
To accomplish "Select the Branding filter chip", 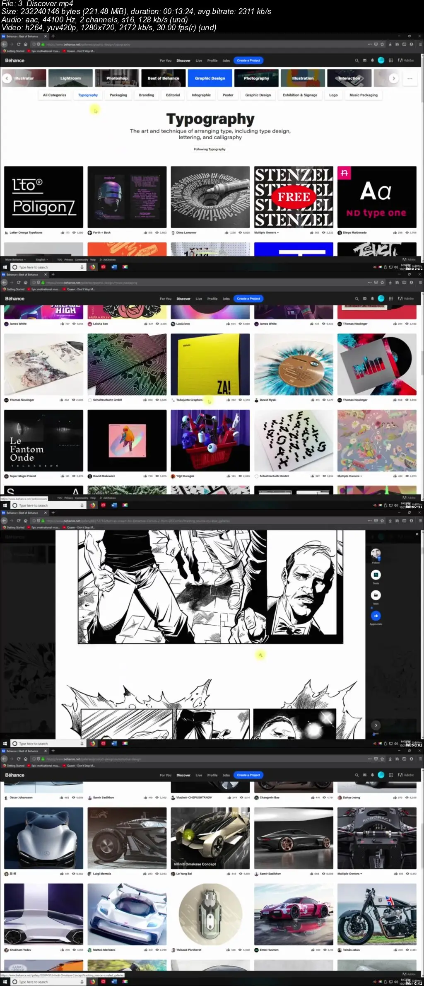I will pos(147,95).
